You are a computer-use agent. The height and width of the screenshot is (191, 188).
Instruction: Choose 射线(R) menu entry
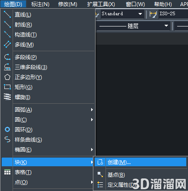48,24
